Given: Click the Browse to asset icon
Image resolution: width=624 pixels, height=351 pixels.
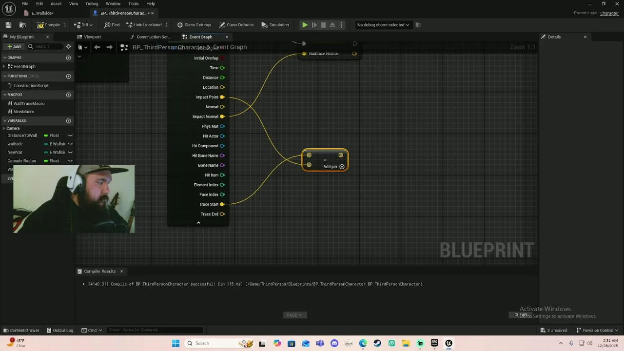Looking at the screenshot, I should click(22, 25).
